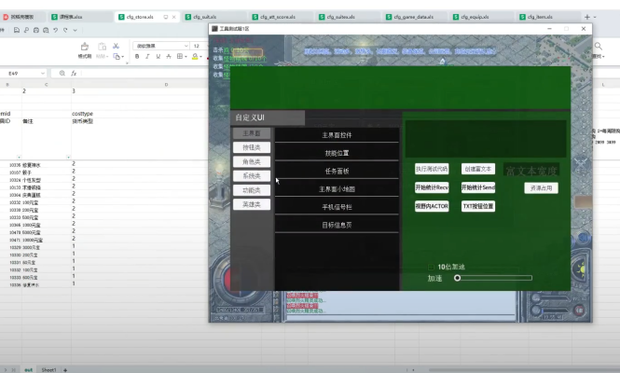This screenshot has width=620, height=373.
Task: Click the 开始统计Recv button
Action: coord(432,187)
